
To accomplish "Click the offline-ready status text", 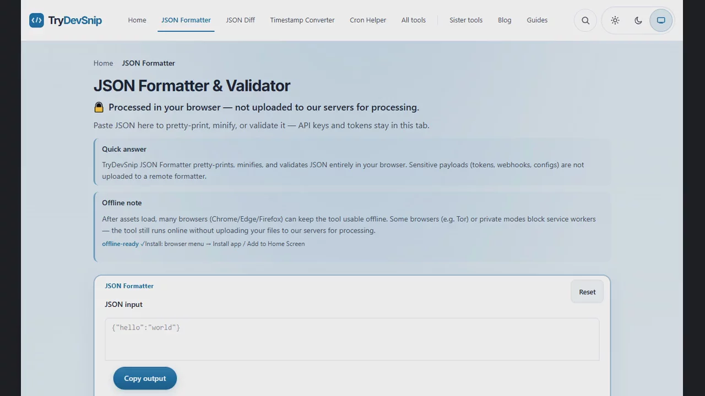I will click(x=120, y=244).
